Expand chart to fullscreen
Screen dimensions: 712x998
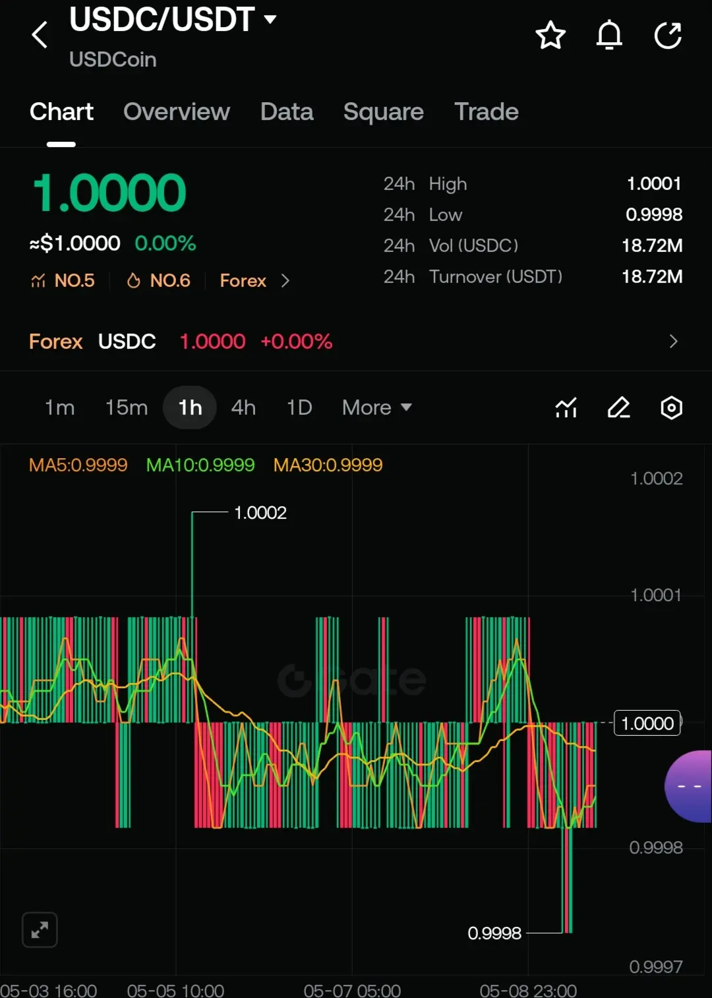[40, 930]
